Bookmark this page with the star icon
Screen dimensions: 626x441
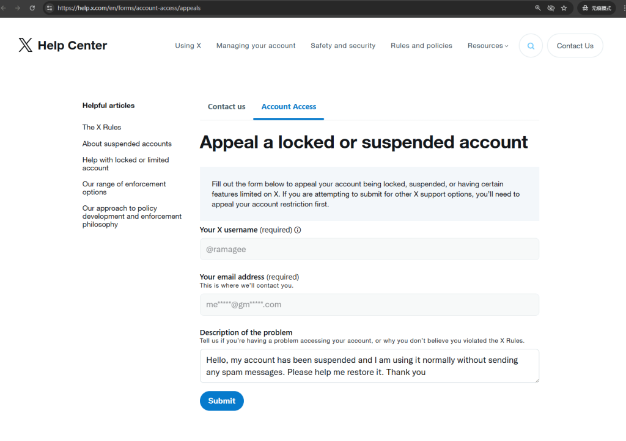pyautogui.click(x=564, y=8)
